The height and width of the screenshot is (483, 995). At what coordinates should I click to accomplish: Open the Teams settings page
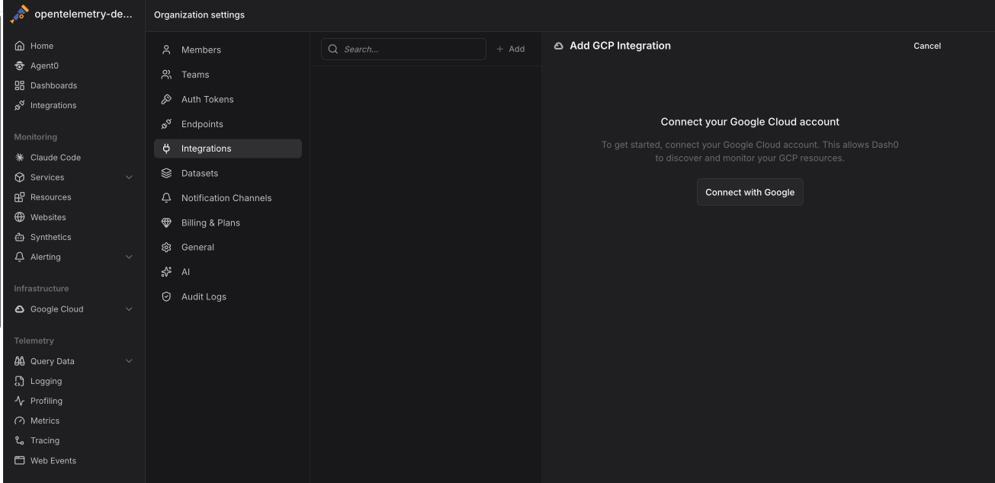point(228,75)
